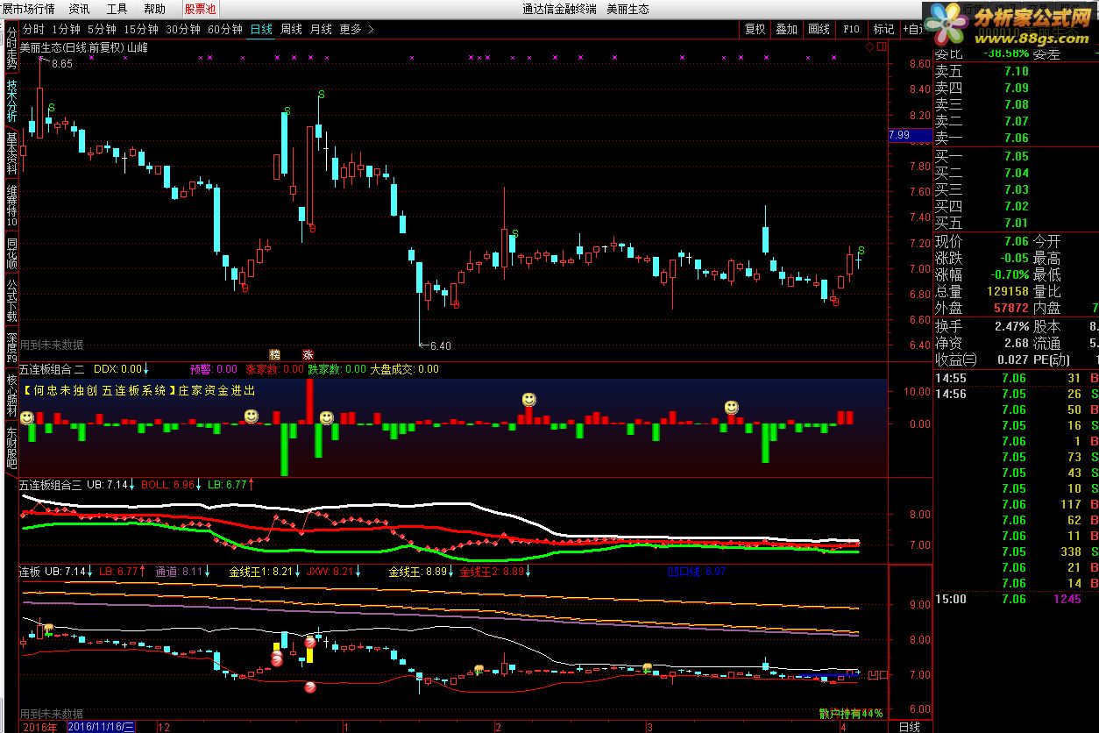Screen dimensions: 1099x733
Task: Switch to the 月线 monthly tab
Action: coord(321,29)
